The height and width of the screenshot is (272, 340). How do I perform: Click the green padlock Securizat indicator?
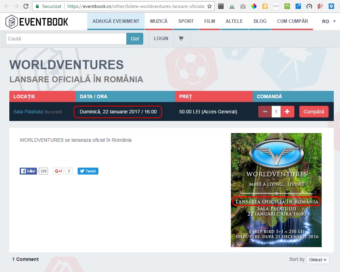48,6
